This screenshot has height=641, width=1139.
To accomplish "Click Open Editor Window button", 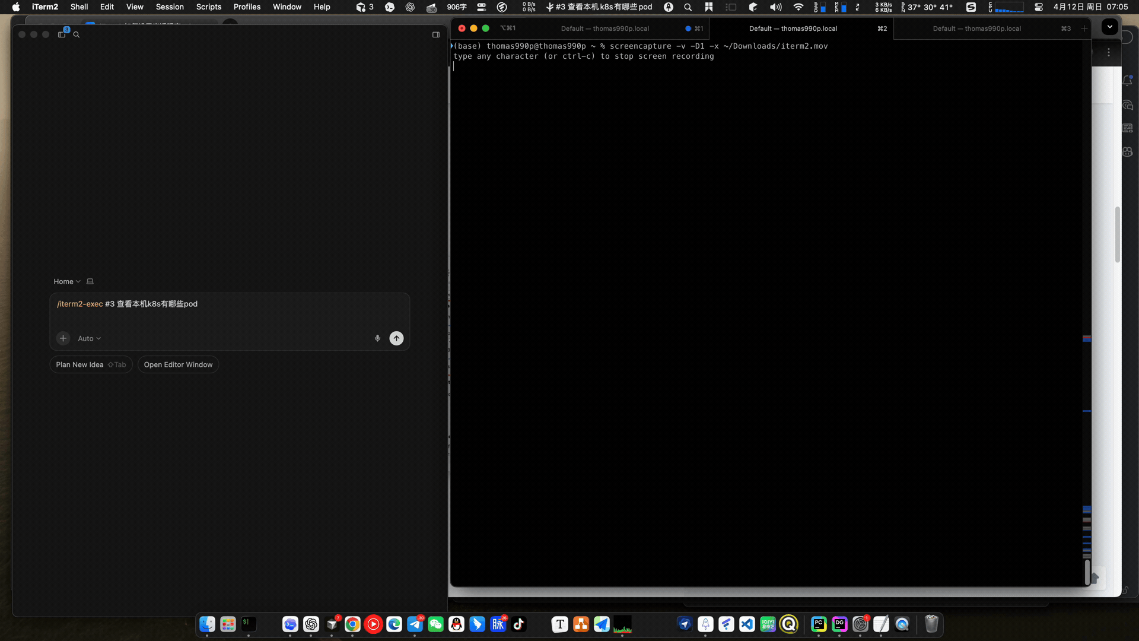I will click(x=178, y=364).
